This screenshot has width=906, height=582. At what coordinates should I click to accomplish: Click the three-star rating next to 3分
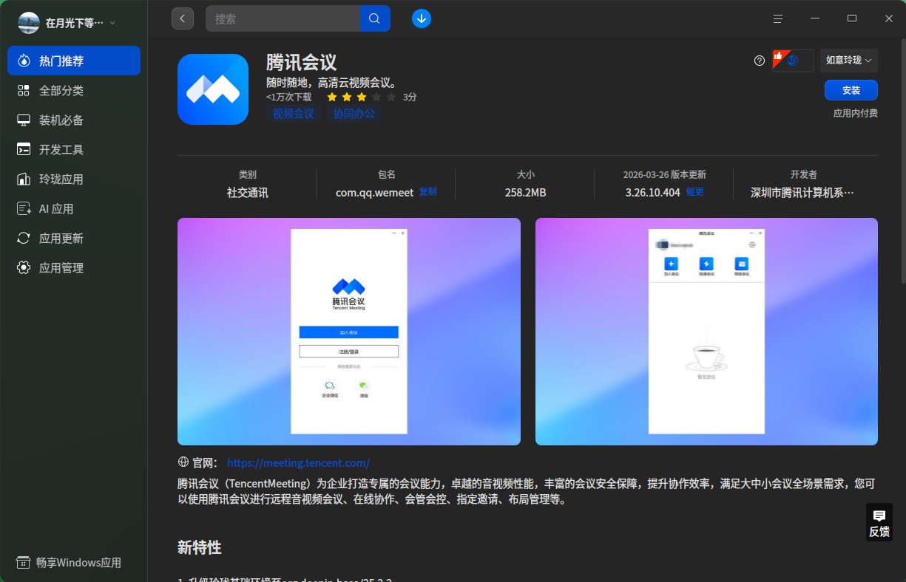pos(362,97)
